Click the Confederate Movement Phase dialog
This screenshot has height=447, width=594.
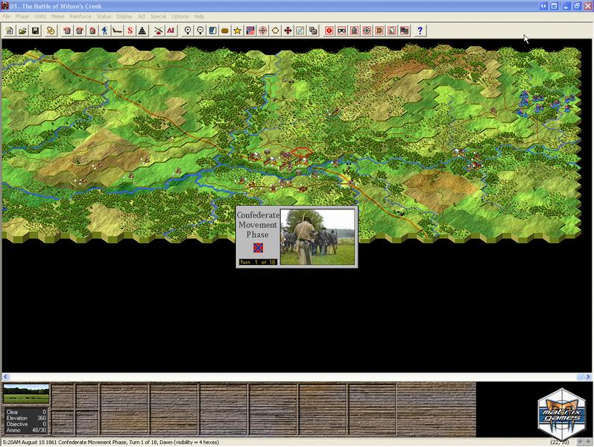297,236
